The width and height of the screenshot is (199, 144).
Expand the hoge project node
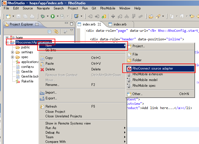click(x=7, y=38)
